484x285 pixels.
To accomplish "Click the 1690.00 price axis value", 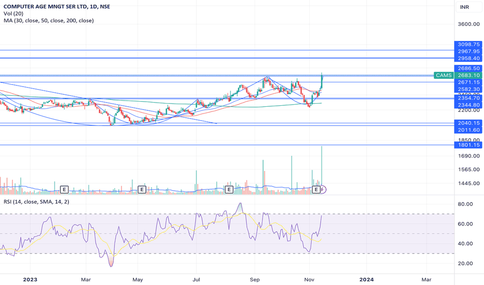I will click(468, 156).
